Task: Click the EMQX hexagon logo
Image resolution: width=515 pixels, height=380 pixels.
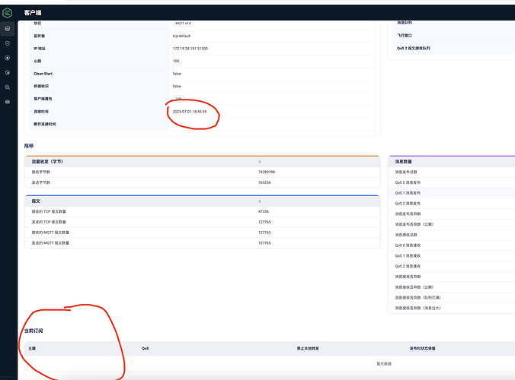Action: tap(7, 13)
